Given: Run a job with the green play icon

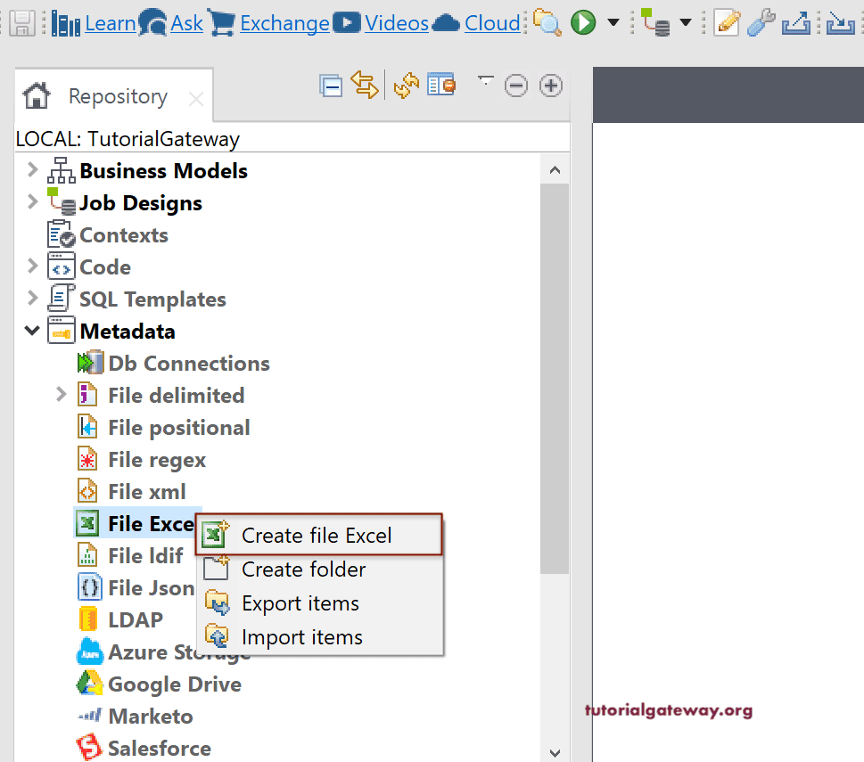Looking at the screenshot, I should [581, 21].
